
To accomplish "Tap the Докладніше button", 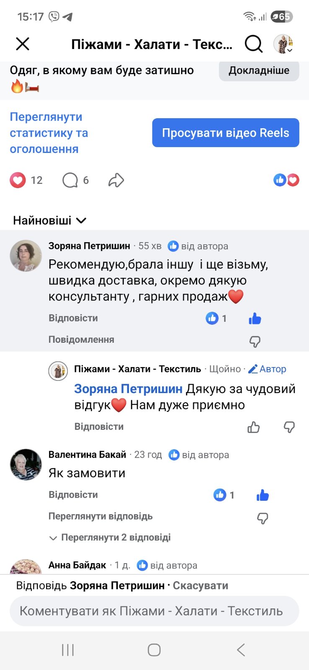I will [x=259, y=70].
